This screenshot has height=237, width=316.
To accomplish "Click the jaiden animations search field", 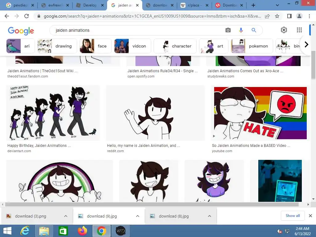I will click(137, 30).
